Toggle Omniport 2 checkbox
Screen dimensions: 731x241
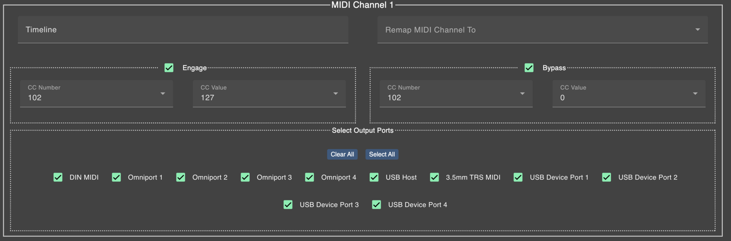click(181, 178)
